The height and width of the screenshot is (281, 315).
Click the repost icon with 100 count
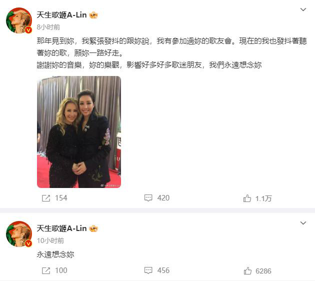46,270
